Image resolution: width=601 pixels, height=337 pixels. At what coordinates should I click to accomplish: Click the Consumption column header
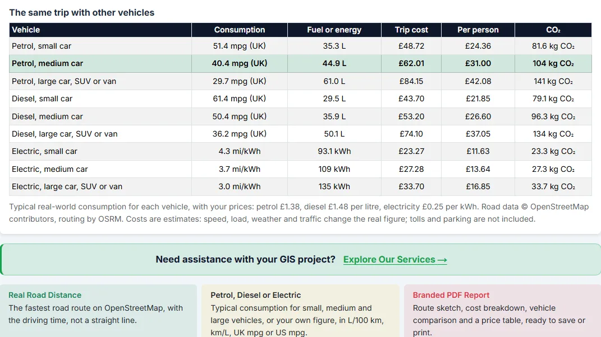pyautogui.click(x=240, y=30)
